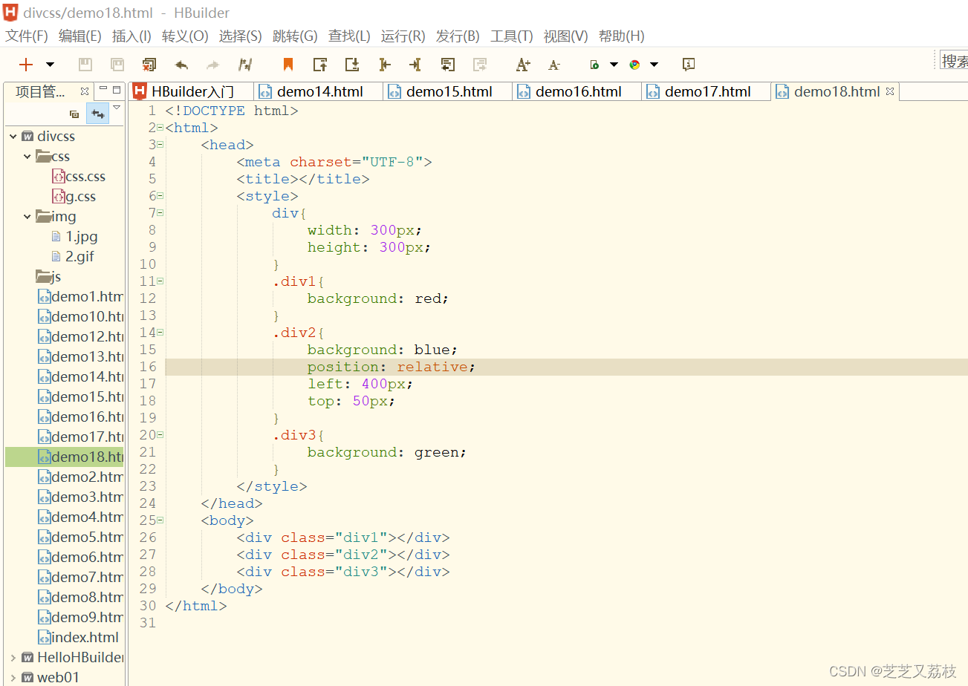Open the 跳转(G) menu
The image size is (968, 686).
pos(295,36)
